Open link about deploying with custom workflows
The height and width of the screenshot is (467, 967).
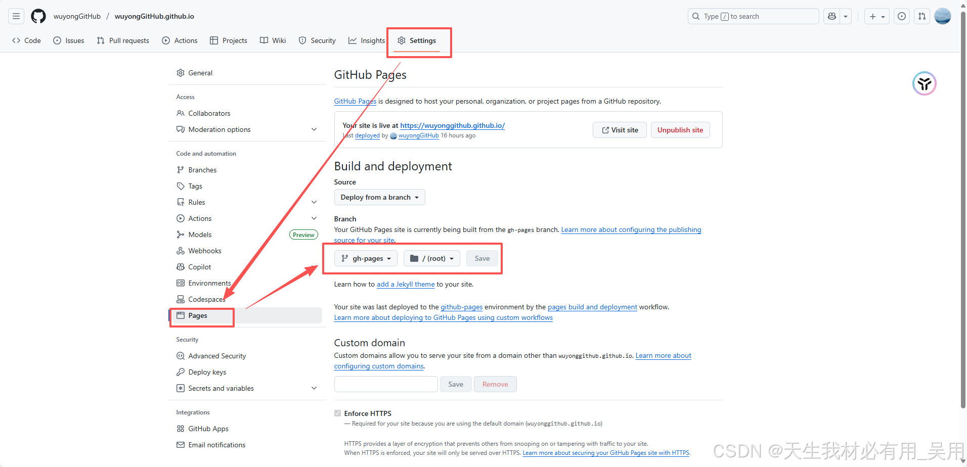tap(444, 317)
